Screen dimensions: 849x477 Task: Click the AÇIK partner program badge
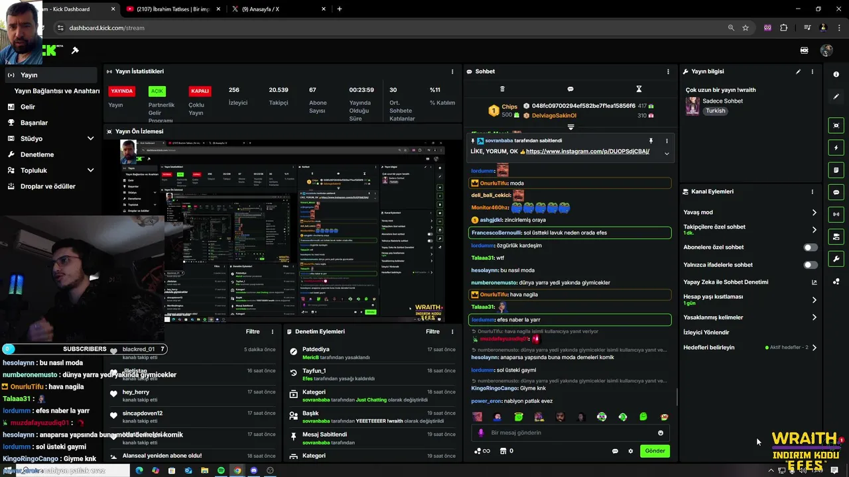click(x=157, y=91)
